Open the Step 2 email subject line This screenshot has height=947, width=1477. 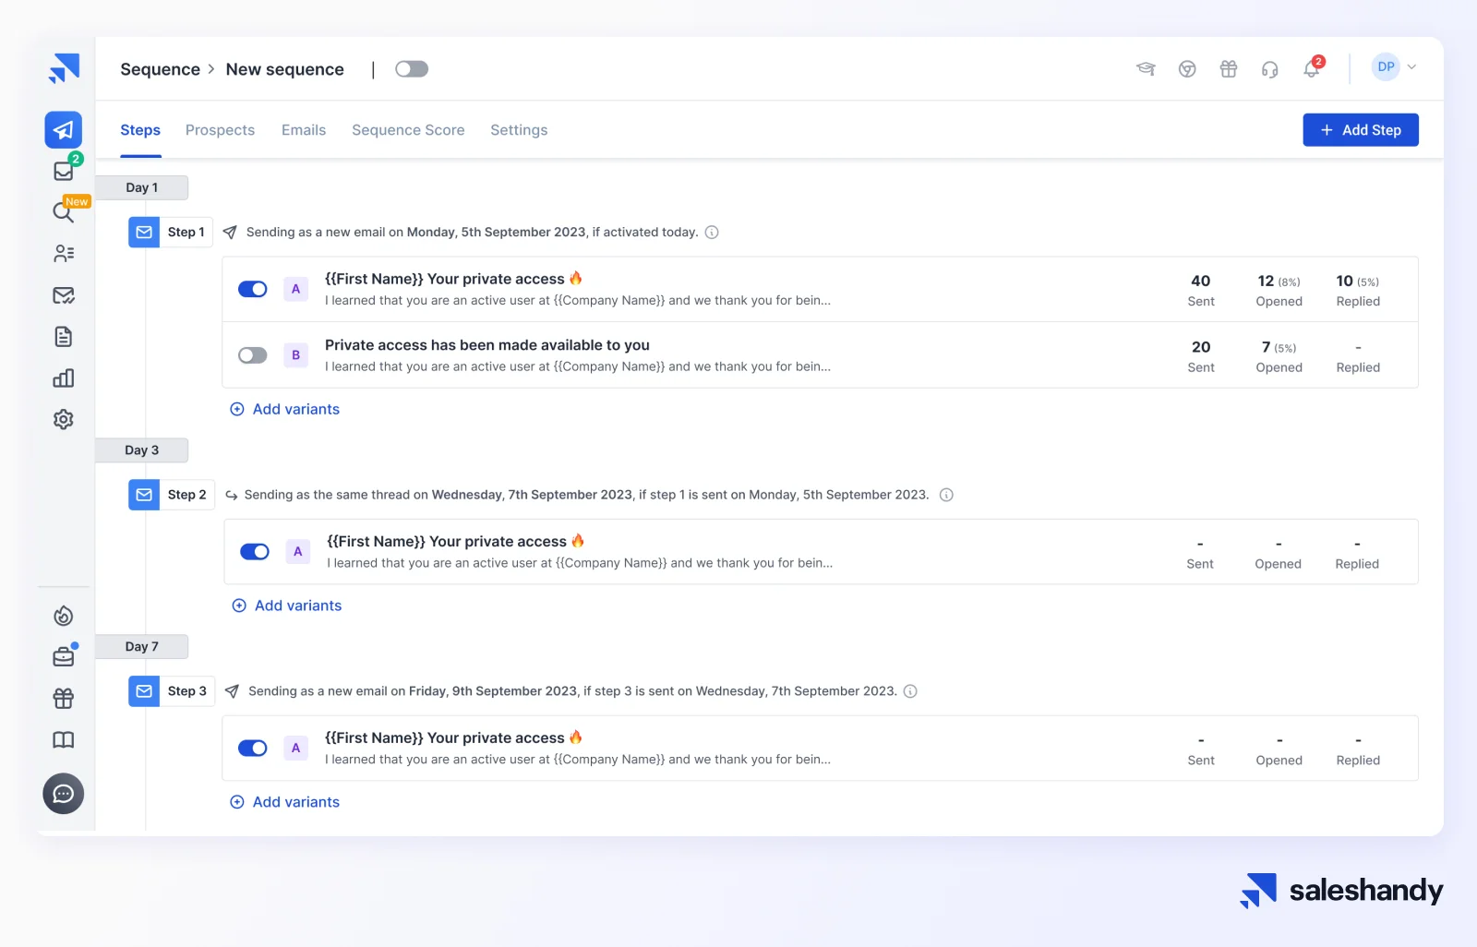pyautogui.click(x=447, y=542)
